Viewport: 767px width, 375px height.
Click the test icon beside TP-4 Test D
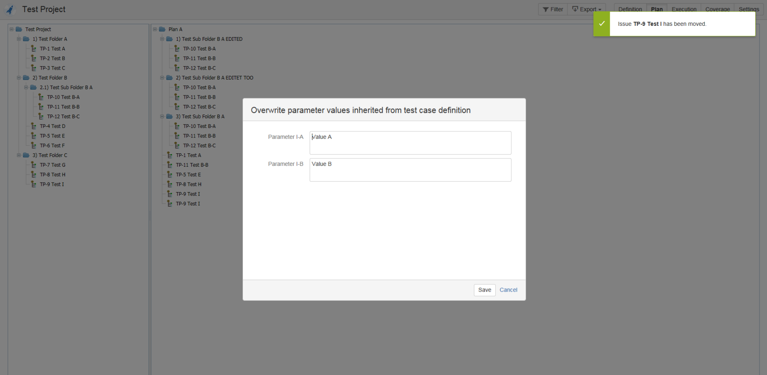pyautogui.click(x=34, y=126)
